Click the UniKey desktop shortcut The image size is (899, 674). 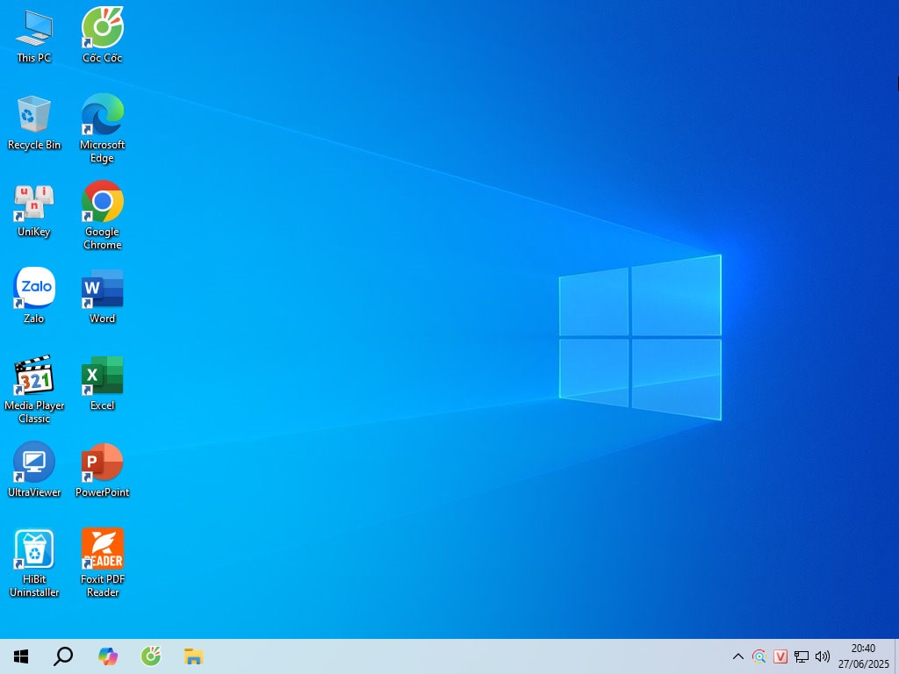[x=34, y=203]
